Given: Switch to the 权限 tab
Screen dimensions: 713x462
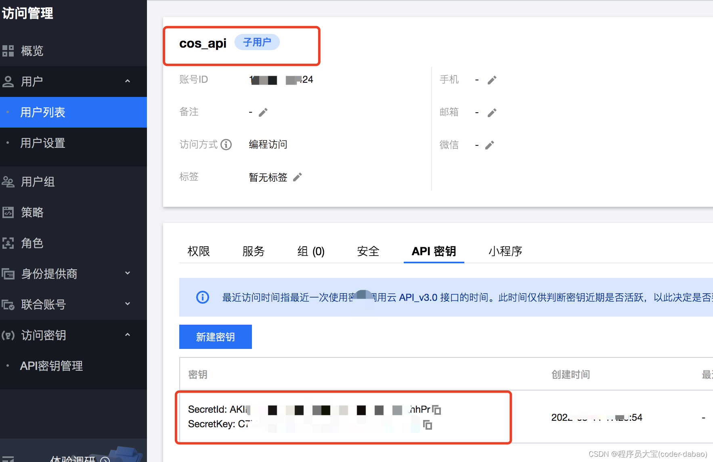Looking at the screenshot, I should pos(198,251).
